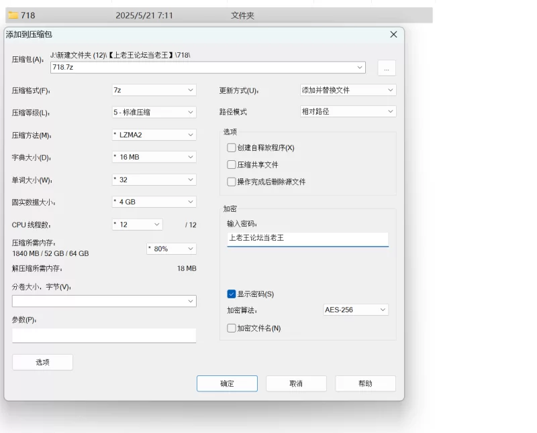Select the 718 folder row name
Viewport: 537px width, 433px height.
(28, 15)
